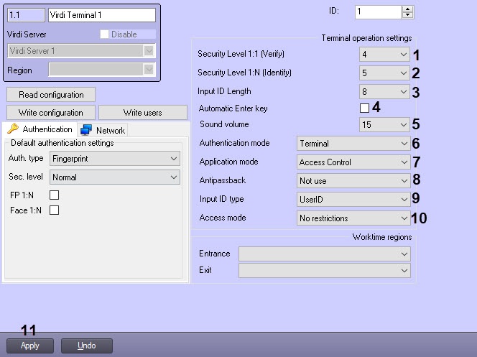
Task: Open the Worktime regions Entrance dropdown
Action: tap(324, 254)
